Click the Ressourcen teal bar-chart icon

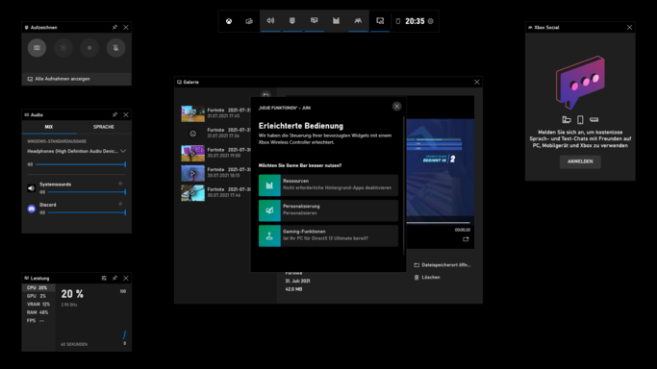[269, 185]
